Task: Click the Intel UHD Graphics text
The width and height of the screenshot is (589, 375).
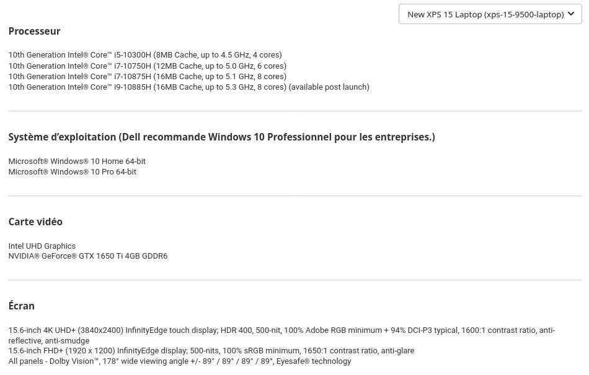Action: [42, 246]
